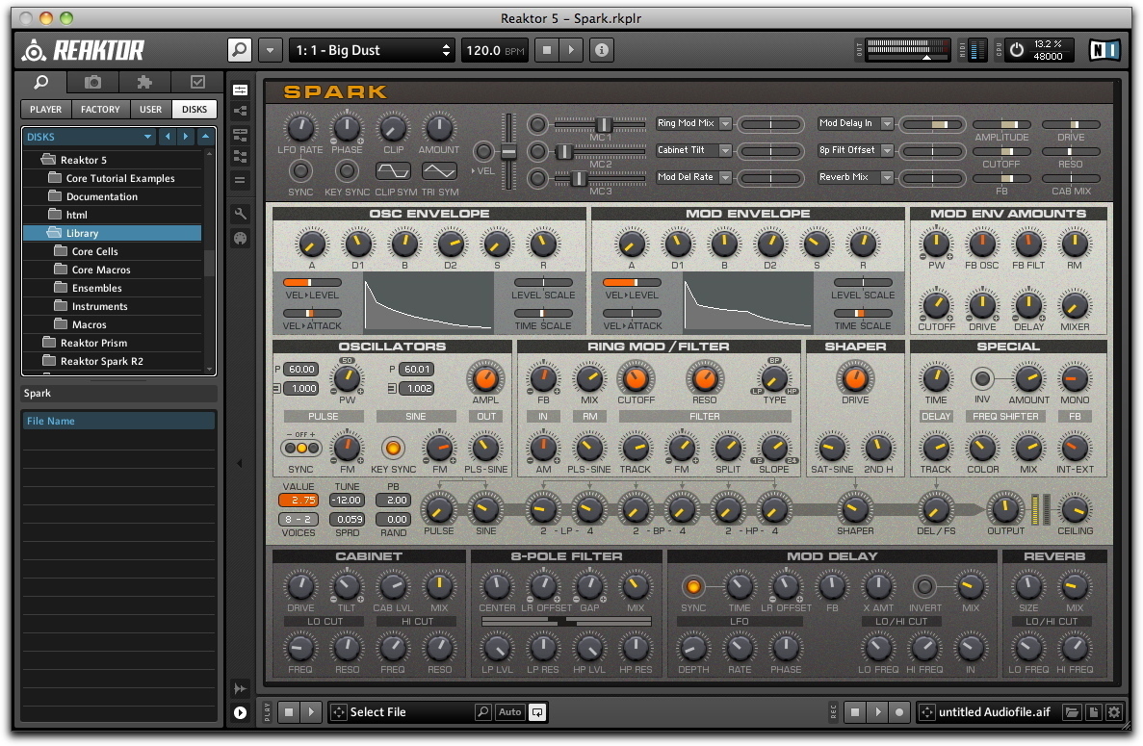Open the snapshot camera tab in sidebar
Viewport: 1143px width, 746px height.
pos(92,83)
